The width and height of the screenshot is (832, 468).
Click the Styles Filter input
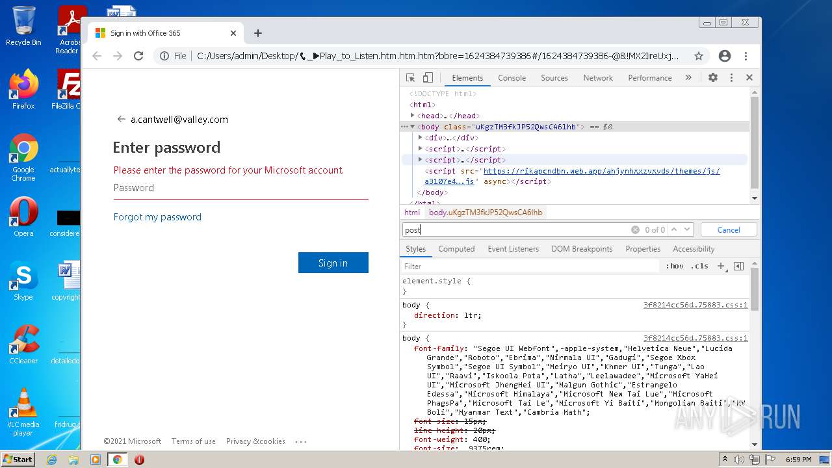tap(530, 266)
